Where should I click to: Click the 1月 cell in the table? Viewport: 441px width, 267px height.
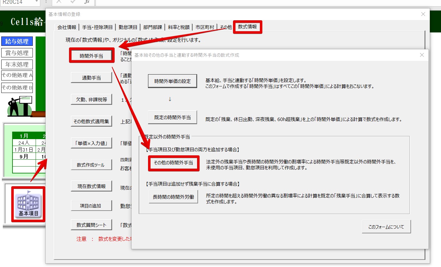coord(24,136)
